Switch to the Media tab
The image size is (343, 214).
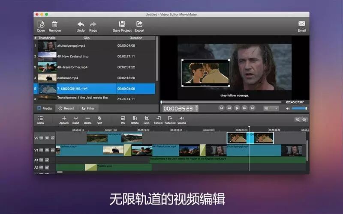[45, 108]
